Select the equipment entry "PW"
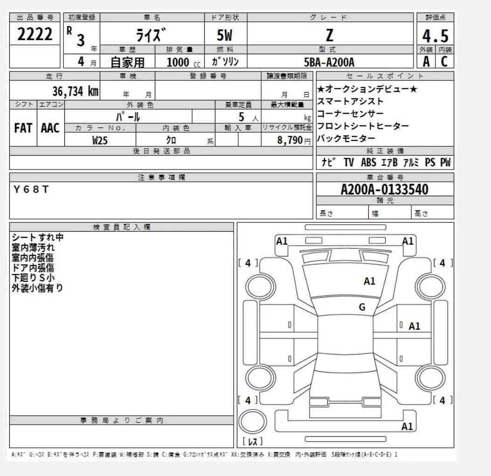The width and height of the screenshot is (491, 476). (445, 162)
